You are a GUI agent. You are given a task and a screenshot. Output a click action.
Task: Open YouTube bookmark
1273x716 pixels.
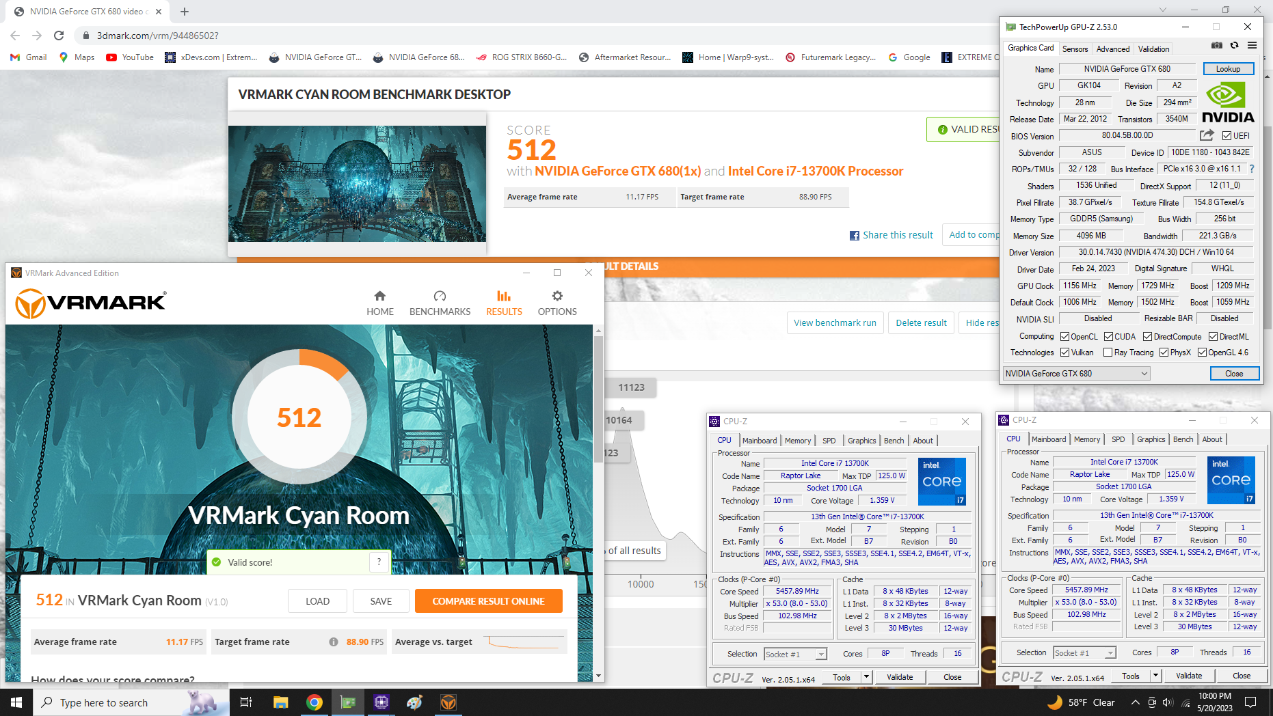point(130,57)
